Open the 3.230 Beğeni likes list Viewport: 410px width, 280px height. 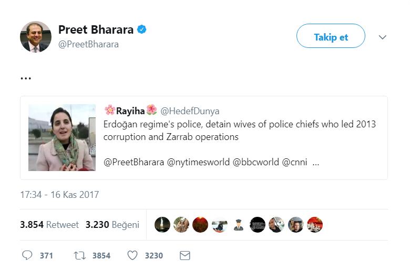(x=112, y=225)
